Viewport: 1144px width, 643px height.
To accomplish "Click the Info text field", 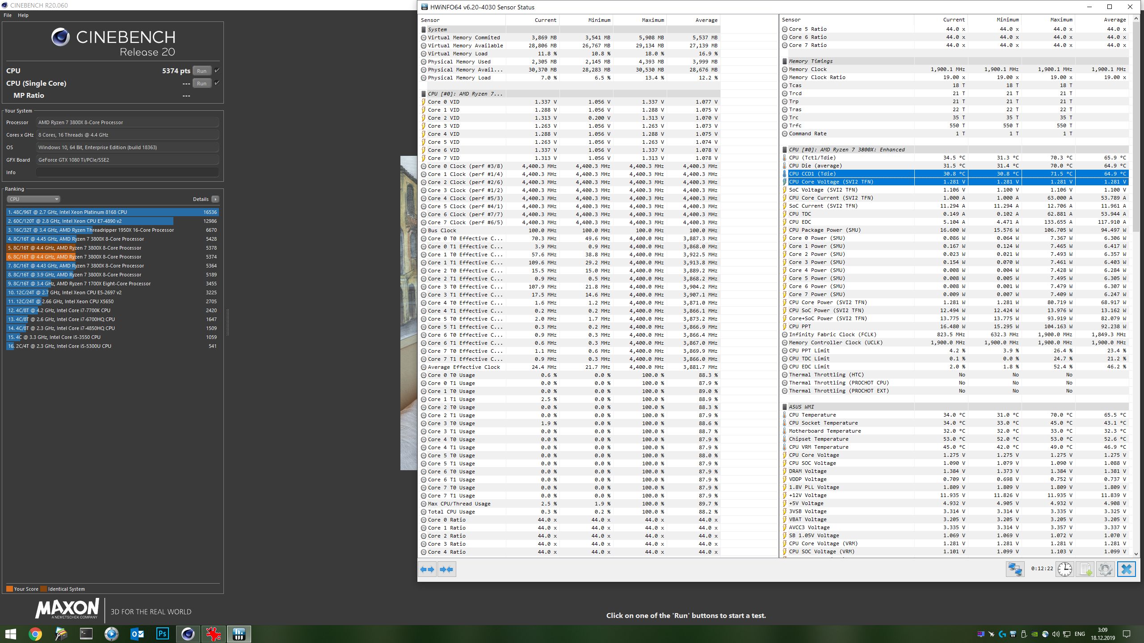I will point(127,172).
